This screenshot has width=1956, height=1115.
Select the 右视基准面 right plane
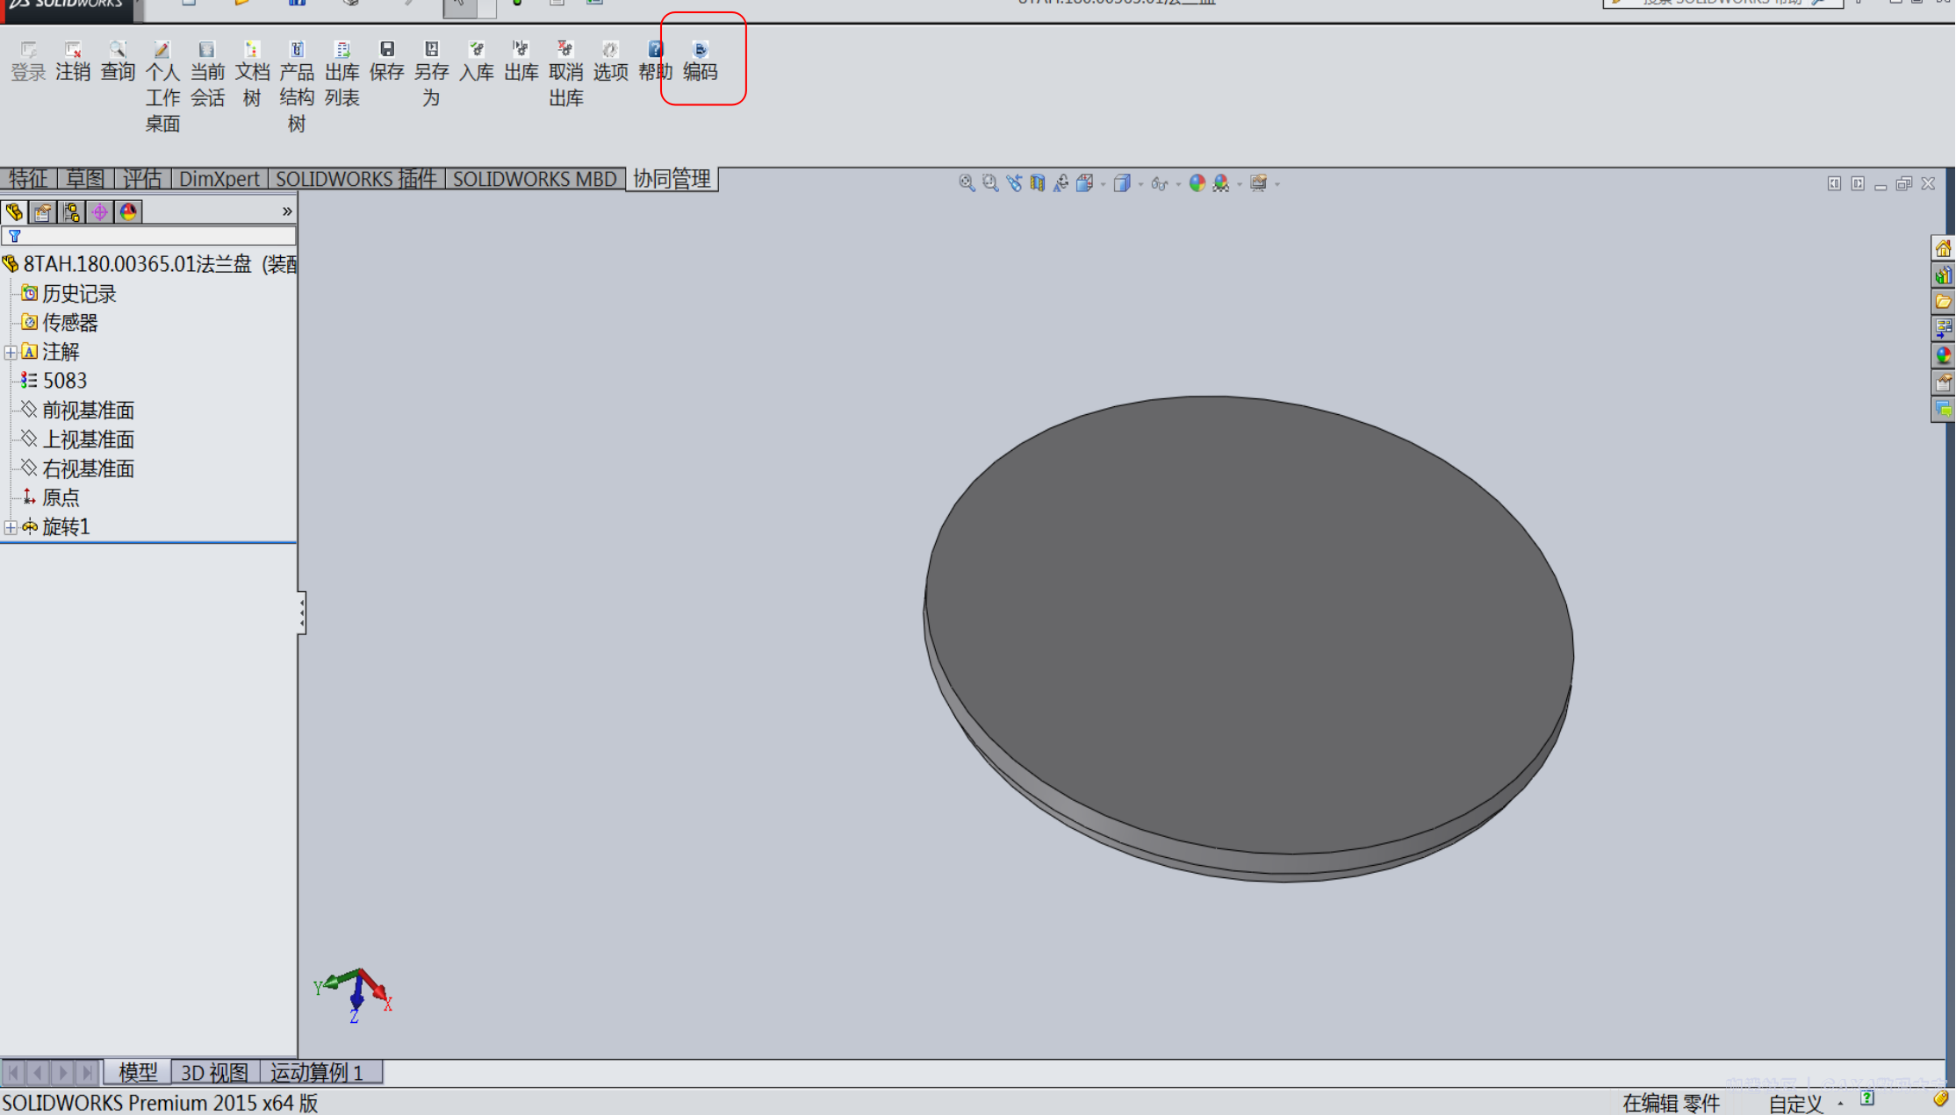78,468
